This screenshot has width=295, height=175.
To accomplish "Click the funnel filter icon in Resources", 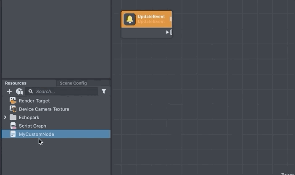I will (104, 91).
